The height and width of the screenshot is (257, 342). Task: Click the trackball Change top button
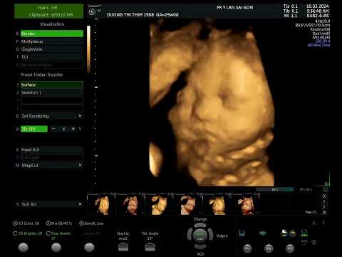tap(200, 225)
